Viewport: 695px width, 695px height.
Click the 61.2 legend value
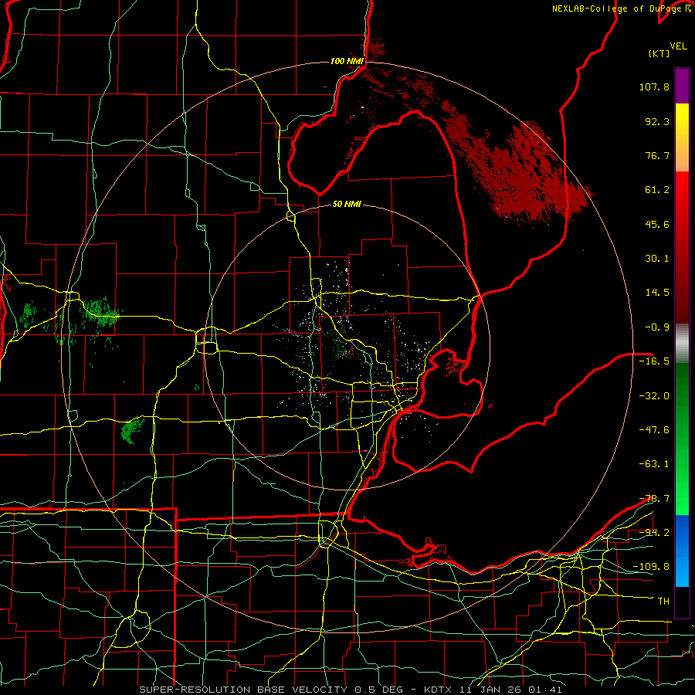[x=657, y=190]
